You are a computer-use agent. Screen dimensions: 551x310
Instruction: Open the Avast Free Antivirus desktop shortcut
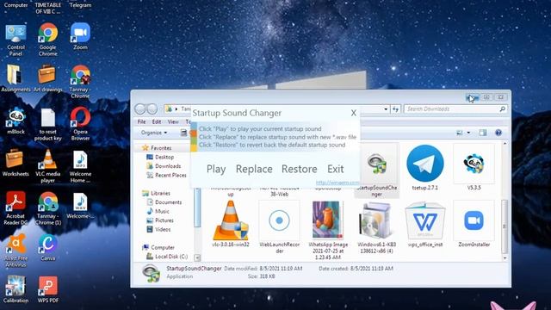pos(15,251)
